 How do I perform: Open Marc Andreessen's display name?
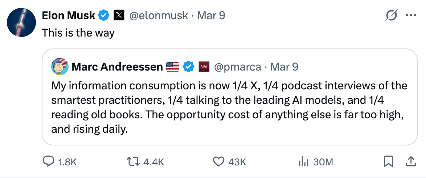(117, 67)
